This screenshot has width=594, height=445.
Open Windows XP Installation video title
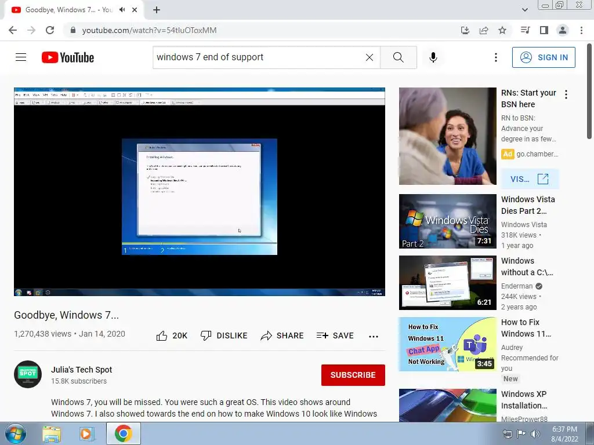coord(524,400)
